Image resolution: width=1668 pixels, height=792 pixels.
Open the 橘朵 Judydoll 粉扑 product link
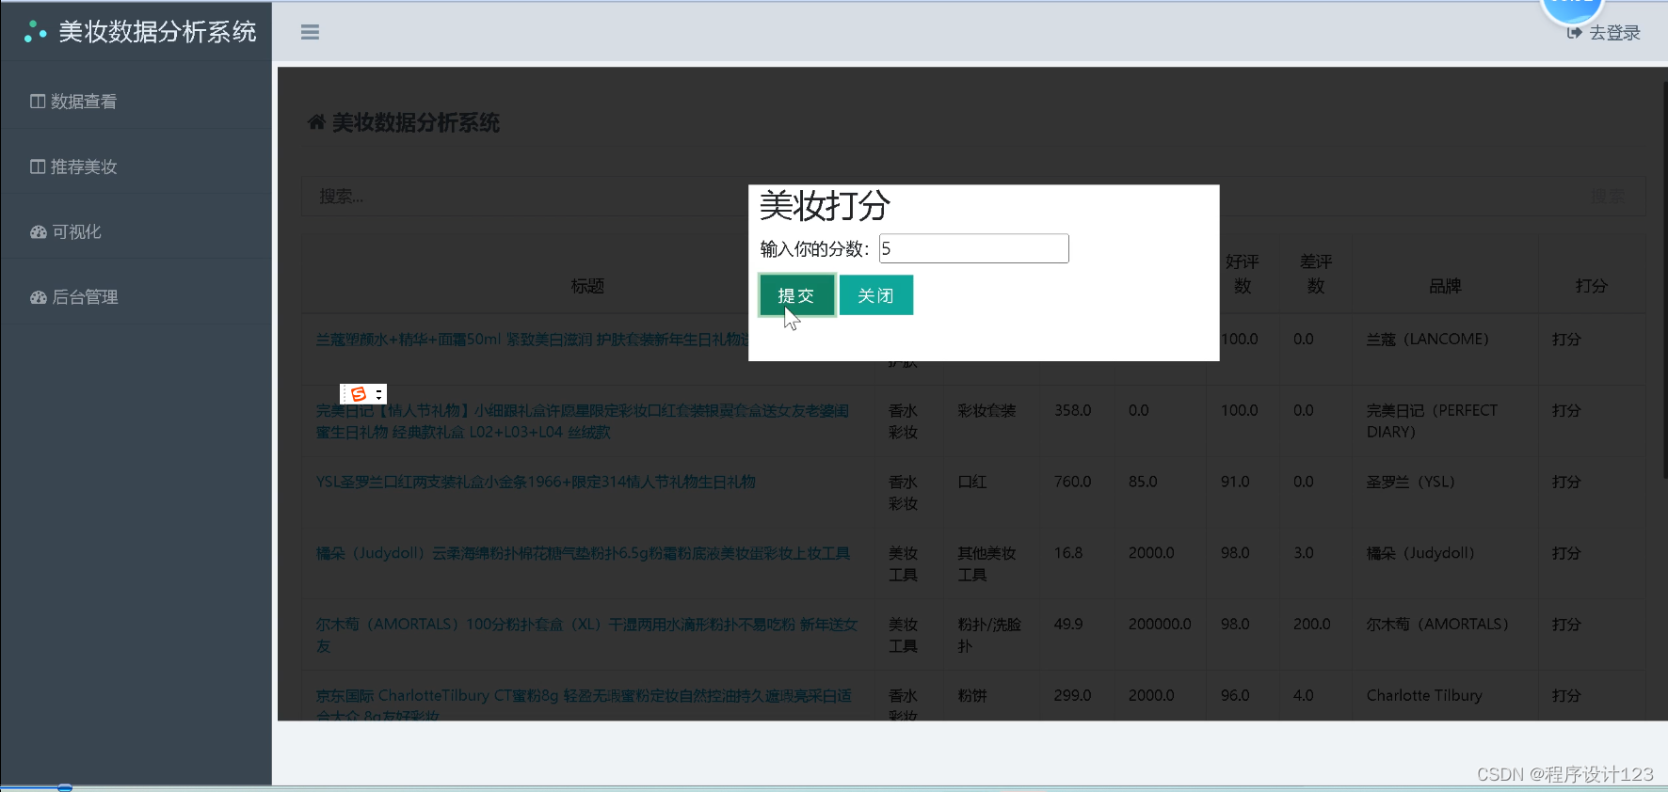(583, 553)
